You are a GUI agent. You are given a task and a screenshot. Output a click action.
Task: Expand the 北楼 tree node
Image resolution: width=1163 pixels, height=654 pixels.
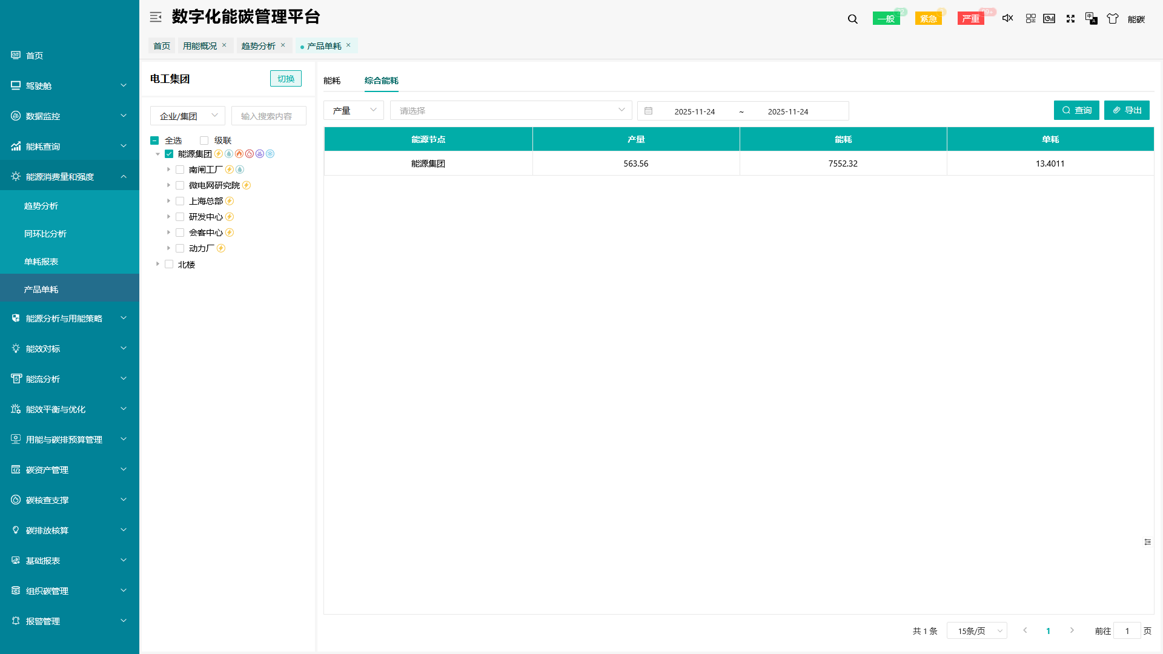tap(157, 264)
